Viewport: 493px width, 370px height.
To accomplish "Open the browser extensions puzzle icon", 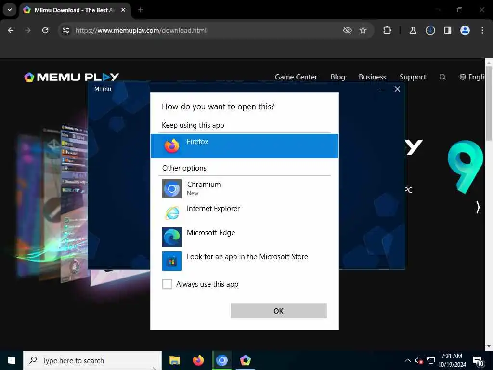I will click(x=388, y=30).
